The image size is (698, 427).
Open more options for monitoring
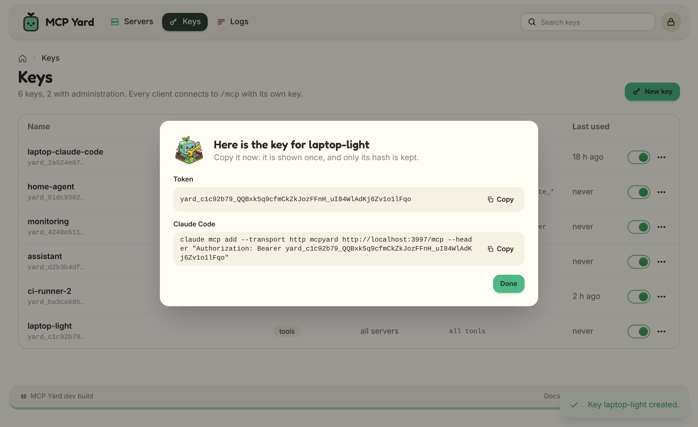pos(661,227)
